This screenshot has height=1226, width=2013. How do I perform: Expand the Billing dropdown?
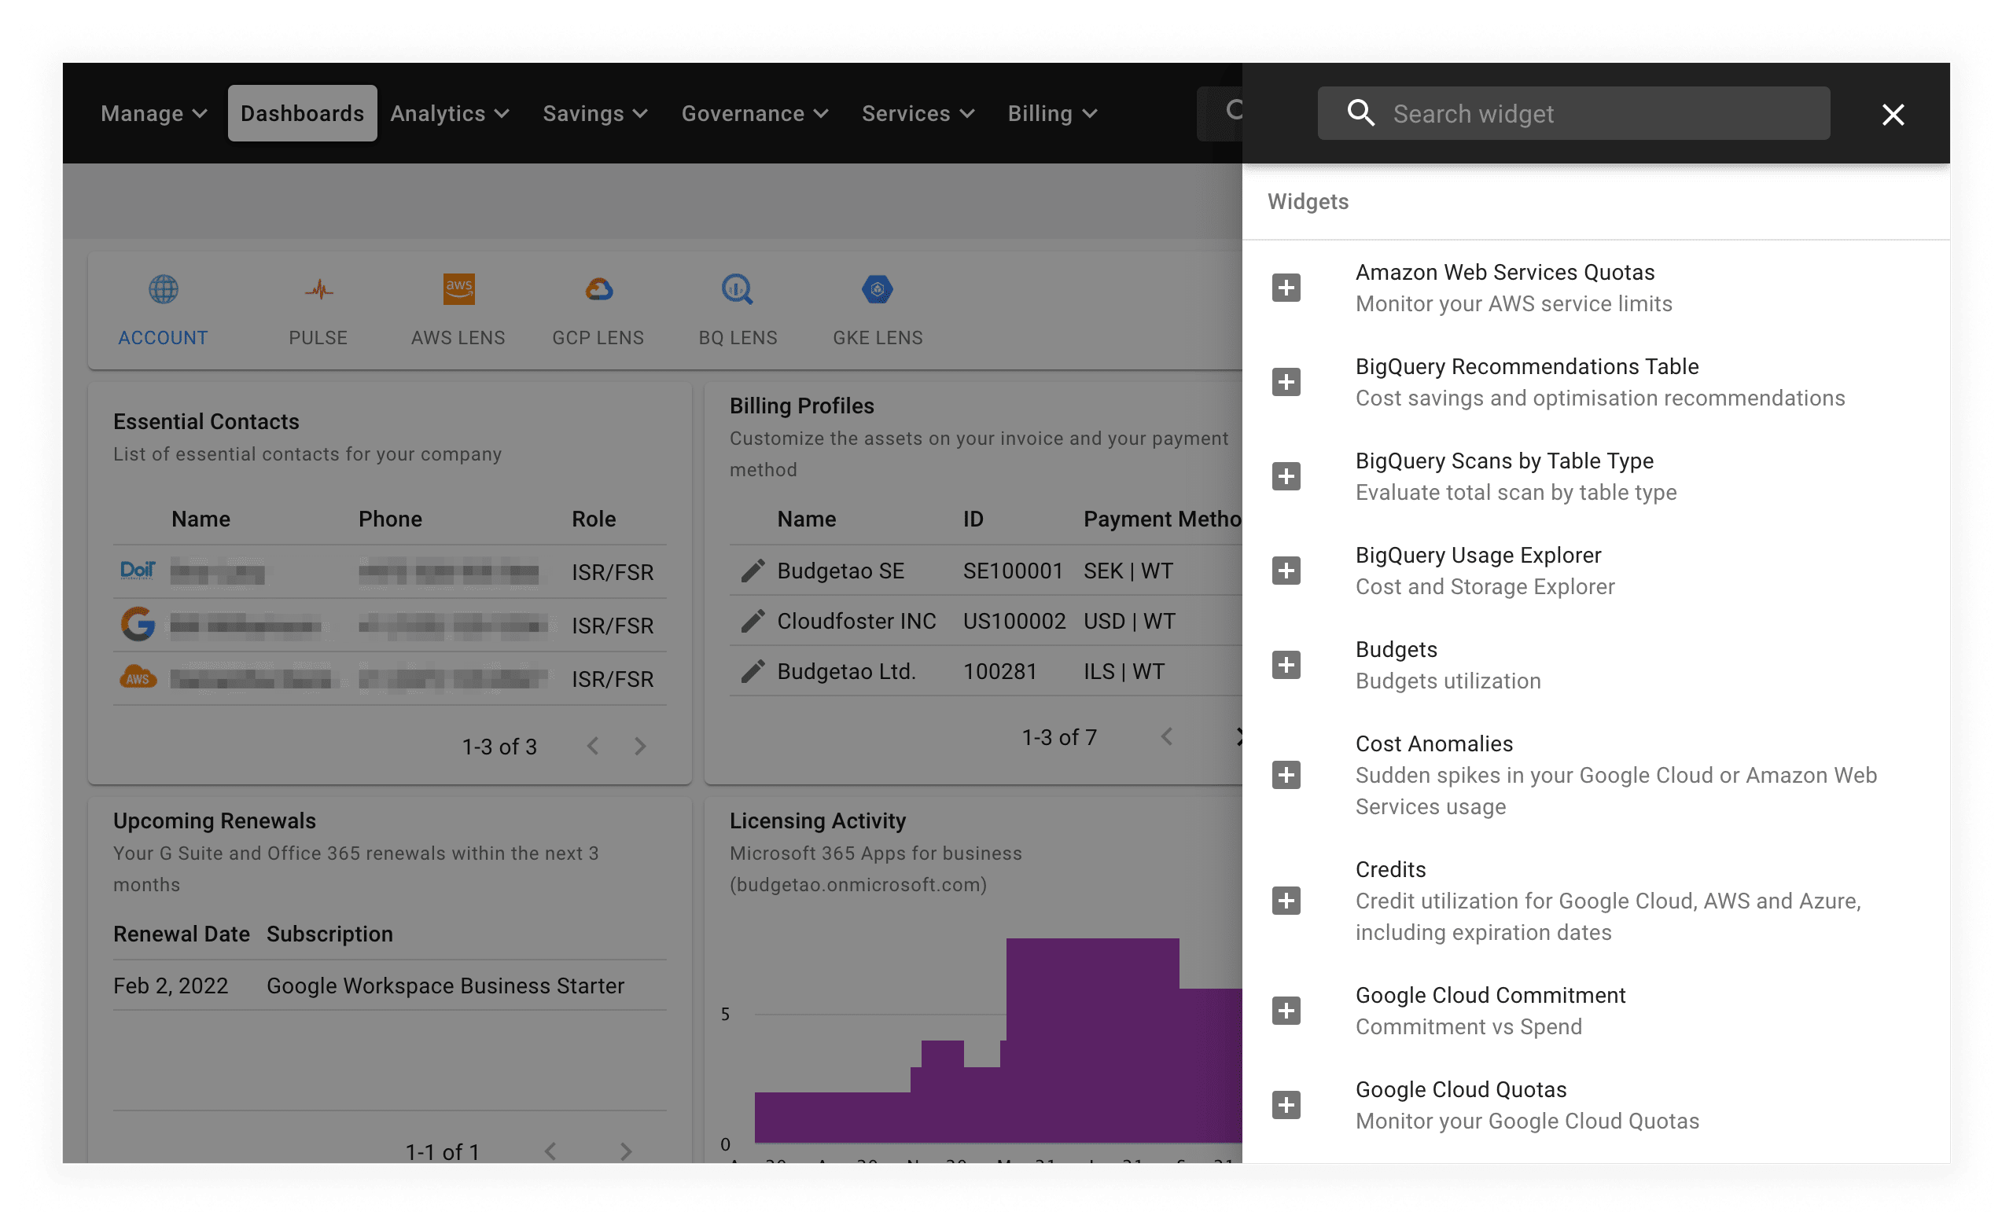pyautogui.click(x=1051, y=113)
